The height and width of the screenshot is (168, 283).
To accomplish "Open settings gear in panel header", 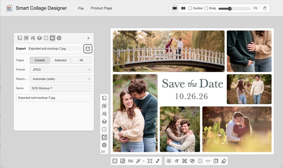I will (x=59, y=38).
